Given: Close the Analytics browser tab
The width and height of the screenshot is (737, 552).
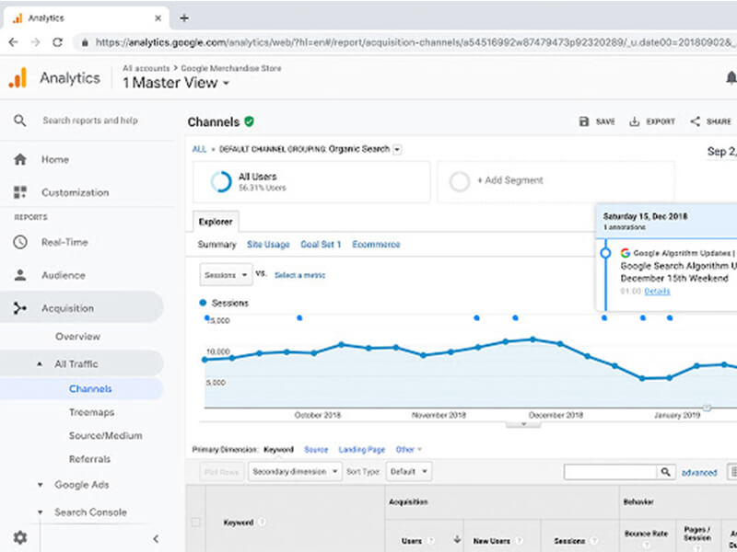Looking at the screenshot, I should coord(158,17).
